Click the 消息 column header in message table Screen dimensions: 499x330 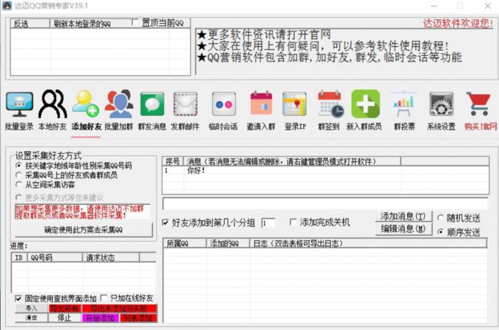point(292,161)
